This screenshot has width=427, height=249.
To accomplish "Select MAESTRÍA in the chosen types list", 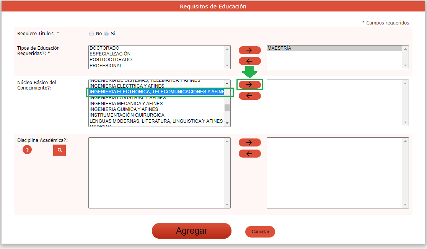I will tap(279, 48).
